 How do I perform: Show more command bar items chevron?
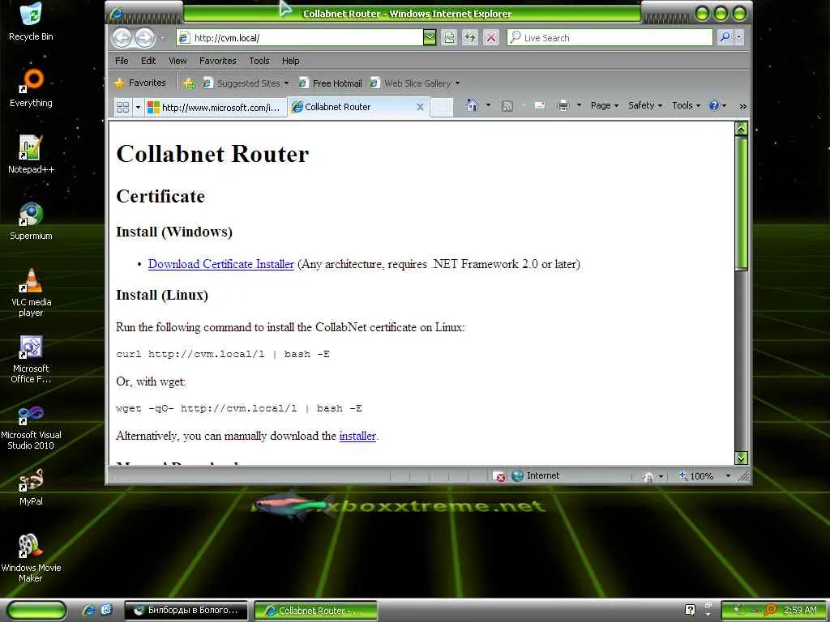[742, 106]
